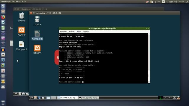Open the Abas menu in terminal

click(x=79, y=32)
